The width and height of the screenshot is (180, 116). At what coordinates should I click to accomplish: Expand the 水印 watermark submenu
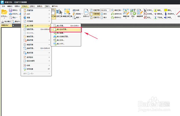tap(36, 14)
